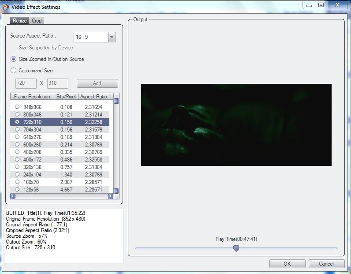Click the custom width field showing 720

point(26,83)
